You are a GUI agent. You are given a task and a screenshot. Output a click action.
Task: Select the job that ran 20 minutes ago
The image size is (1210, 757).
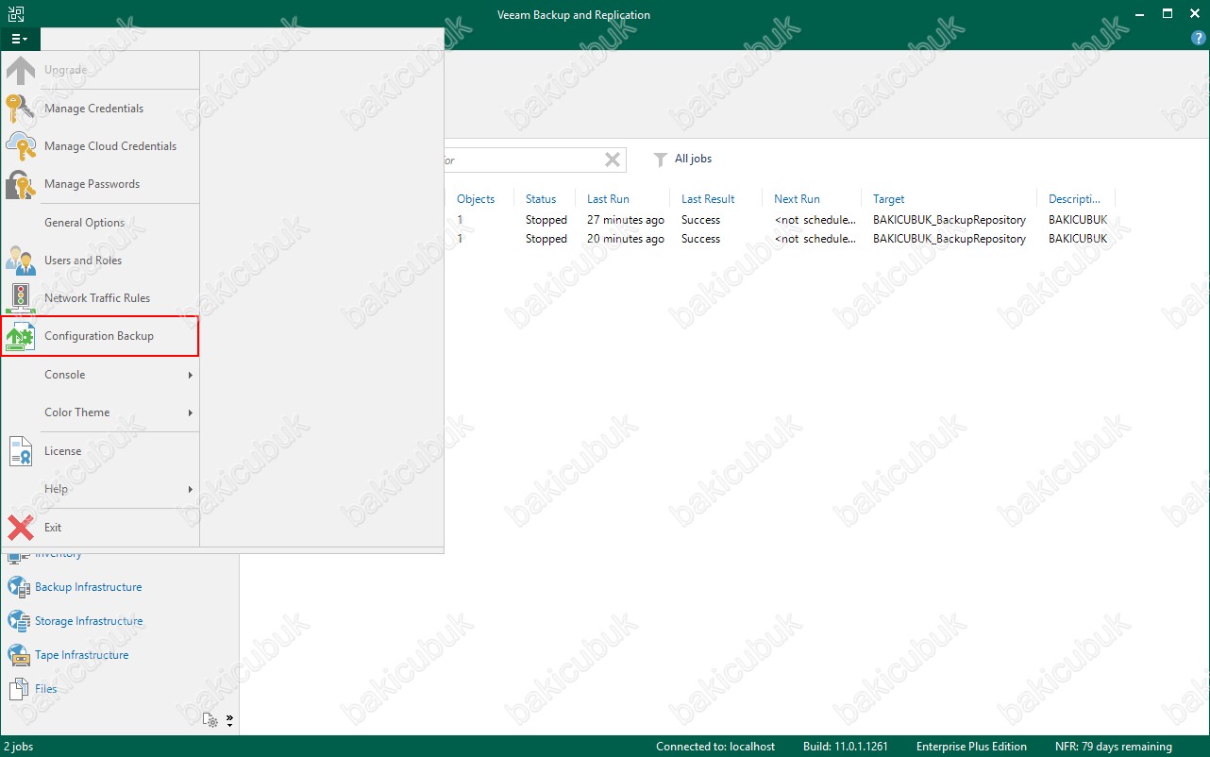tap(780, 239)
